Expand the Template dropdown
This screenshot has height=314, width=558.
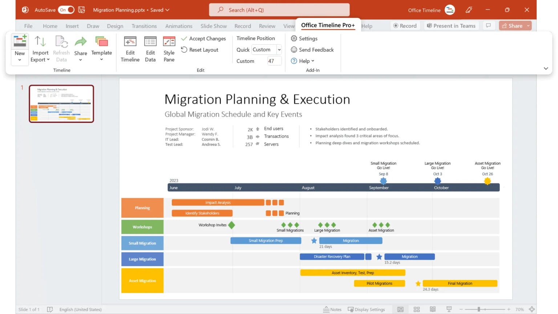tap(101, 60)
